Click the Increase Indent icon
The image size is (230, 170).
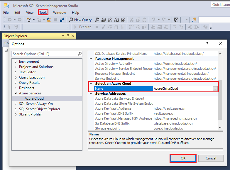click(197, 27)
